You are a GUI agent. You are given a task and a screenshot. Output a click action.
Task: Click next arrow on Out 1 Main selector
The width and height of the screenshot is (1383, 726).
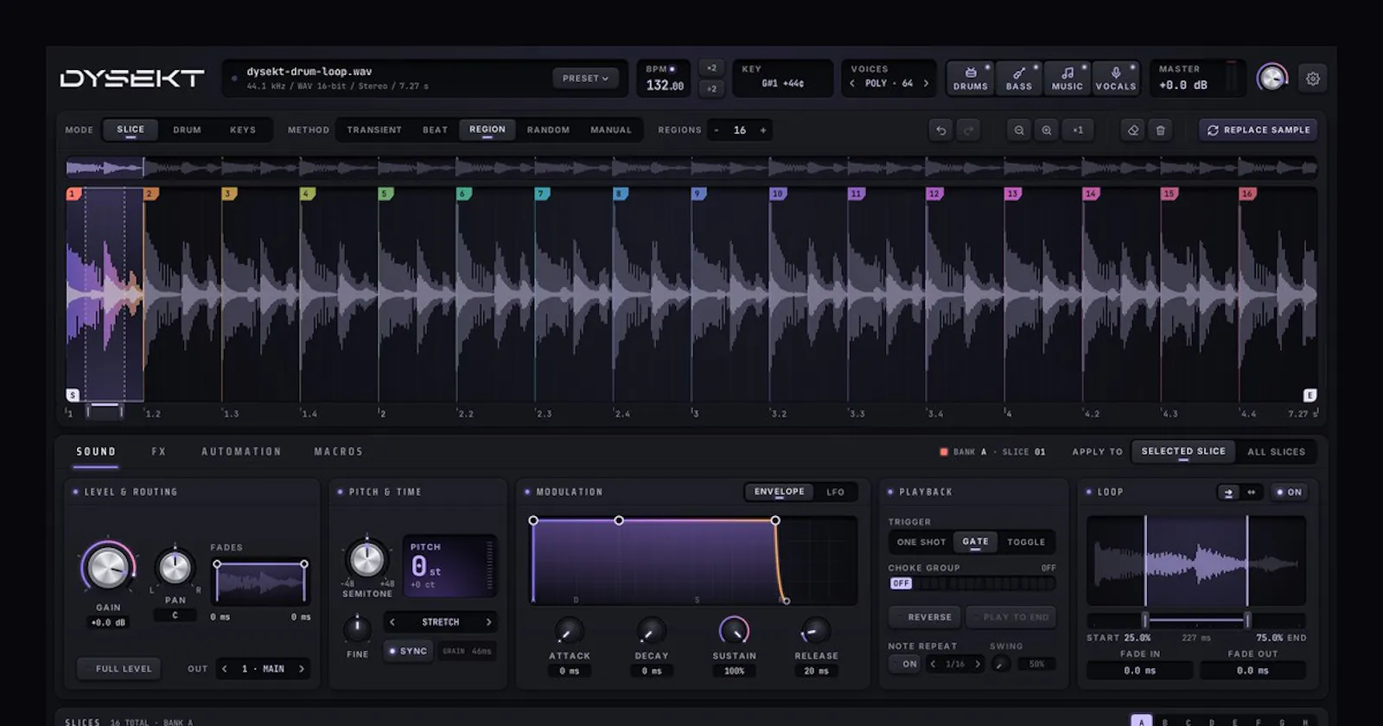302,669
